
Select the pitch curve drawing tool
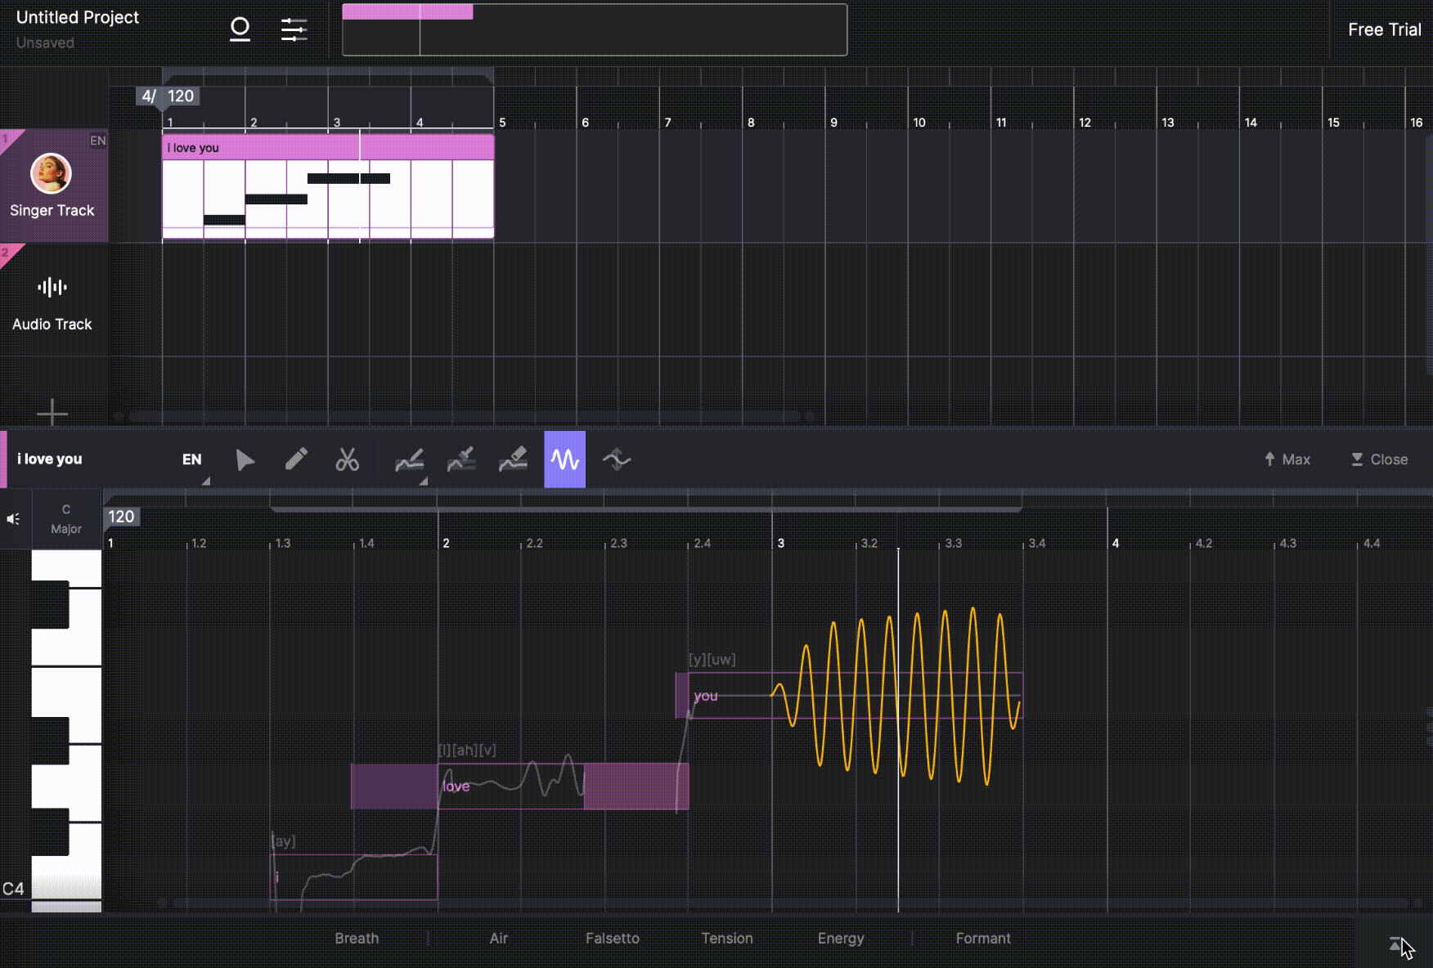click(x=410, y=459)
